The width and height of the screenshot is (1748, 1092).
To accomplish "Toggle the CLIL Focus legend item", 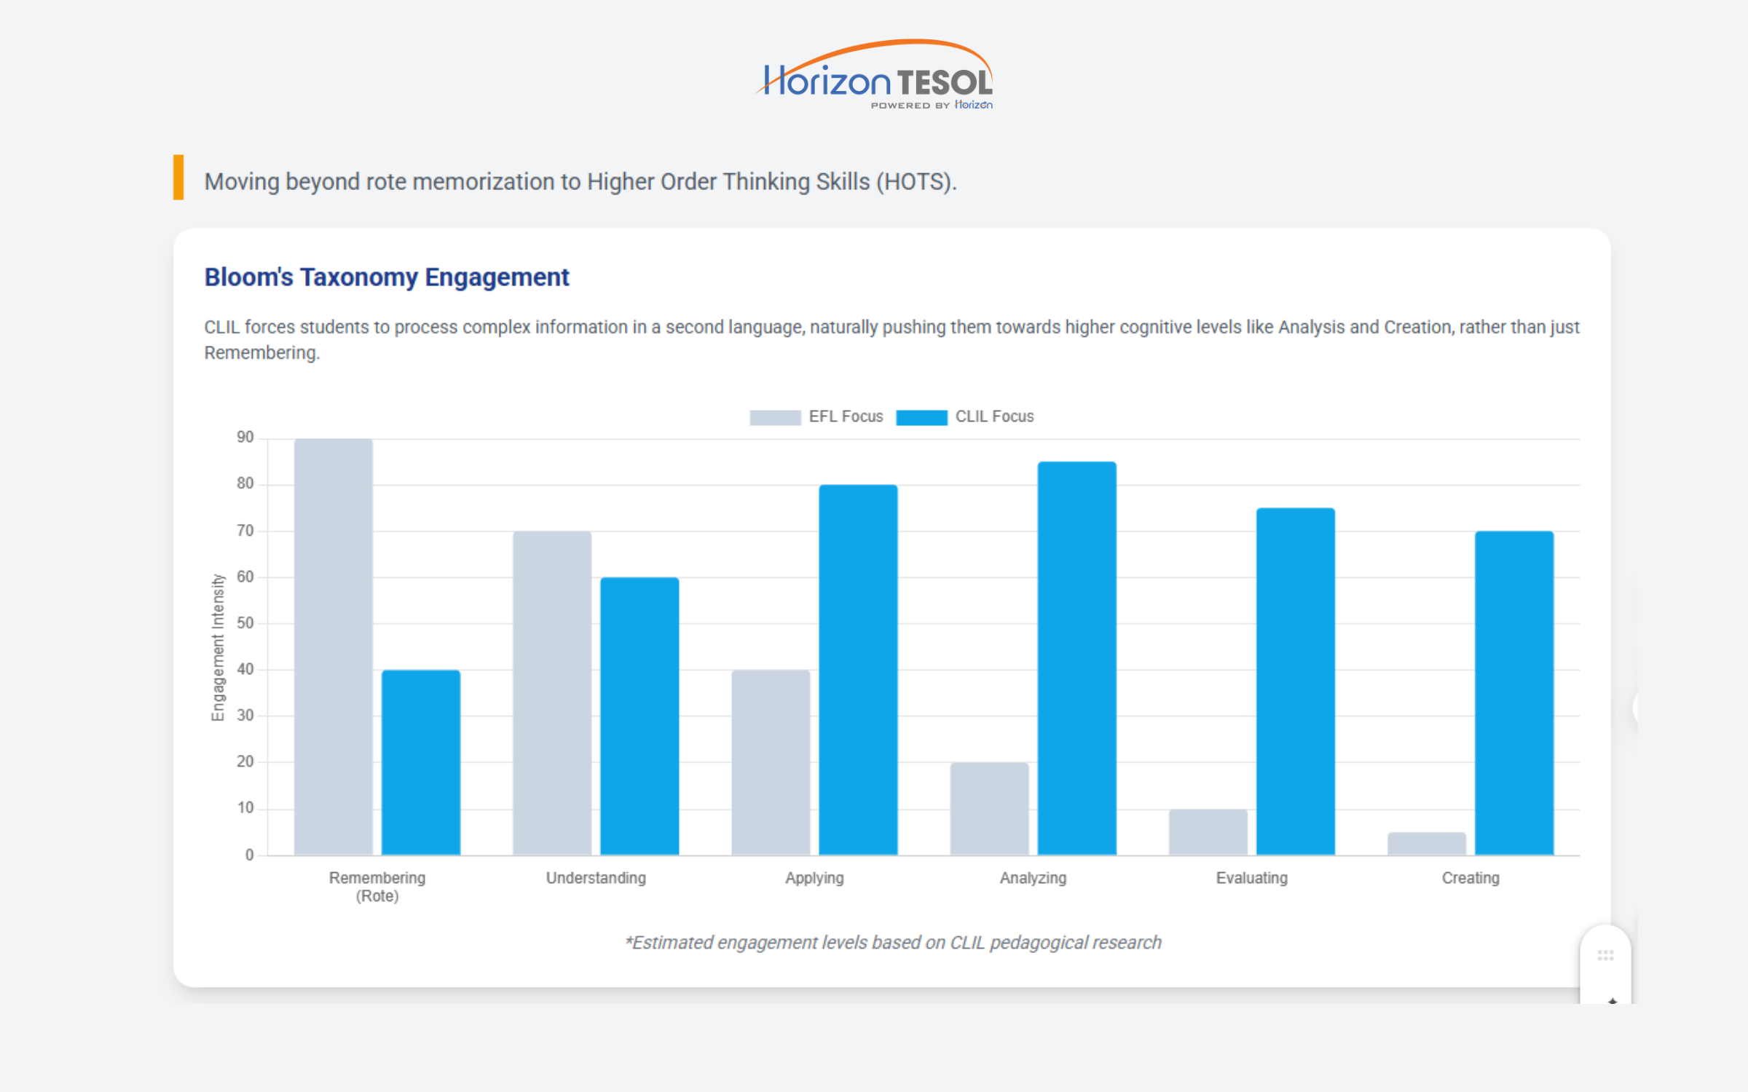I will pos(993,416).
